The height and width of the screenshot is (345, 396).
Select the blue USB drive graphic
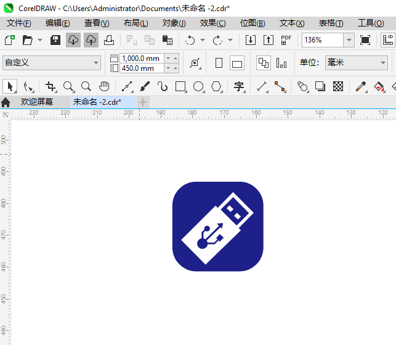(217, 226)
